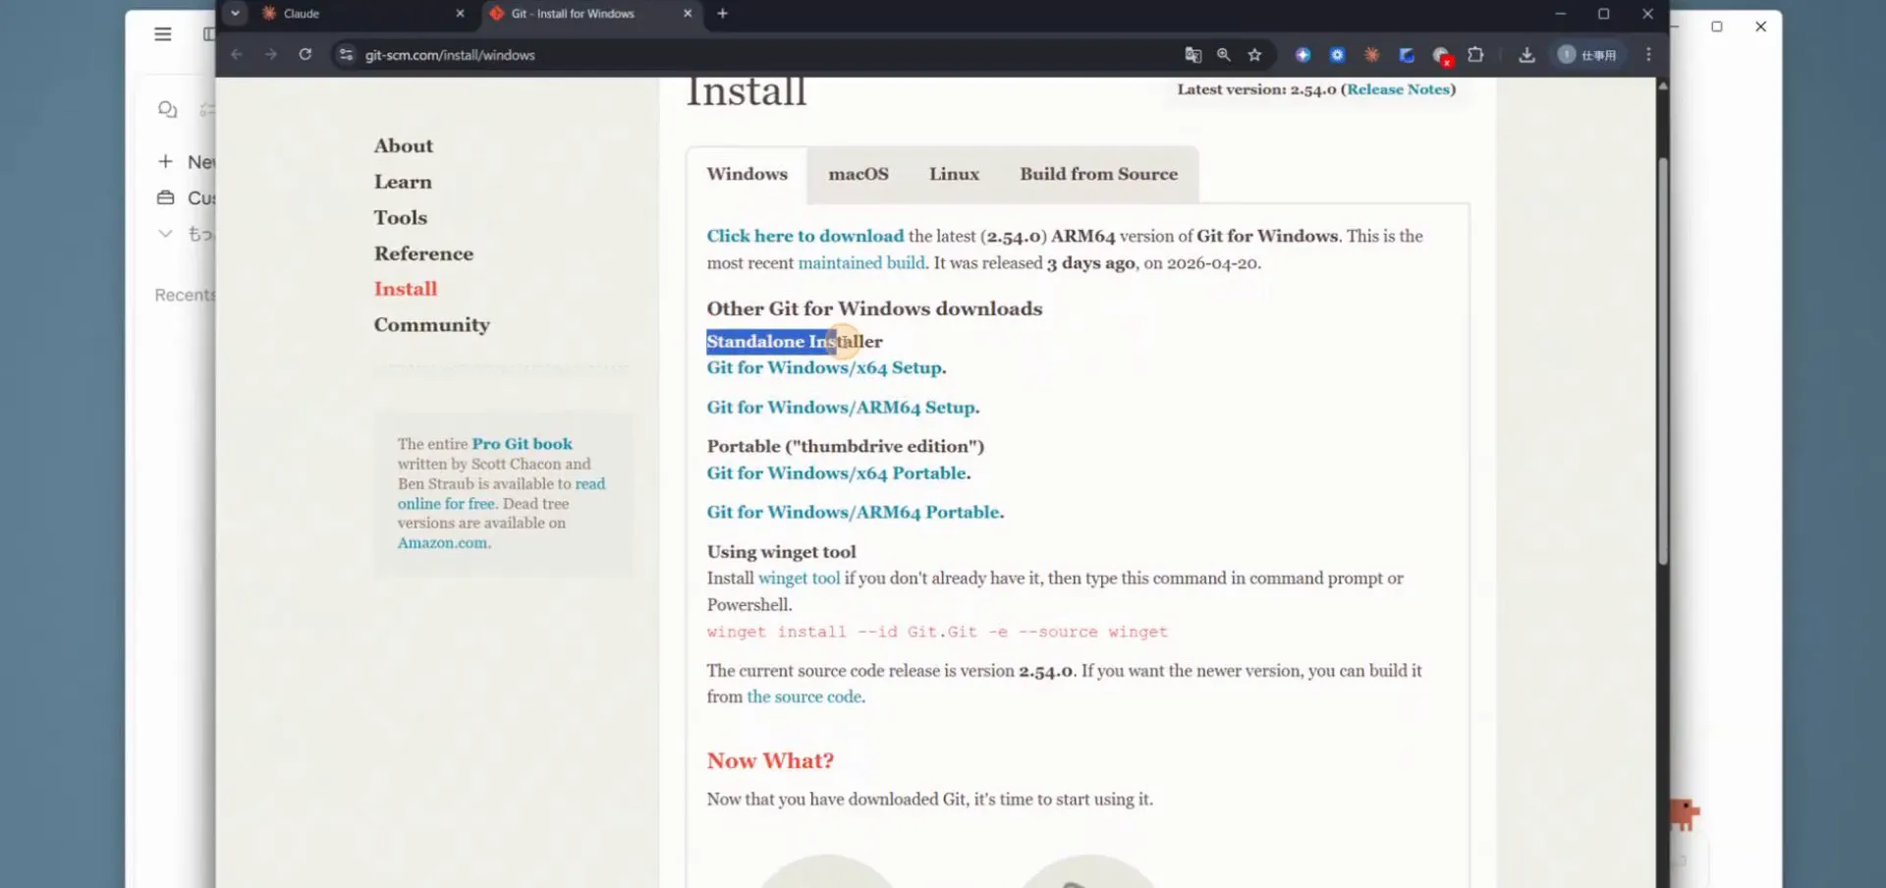1886x888 pixels.
Task: Go back to the previous page
Action: pyautogui.click(x=237, y=55)
